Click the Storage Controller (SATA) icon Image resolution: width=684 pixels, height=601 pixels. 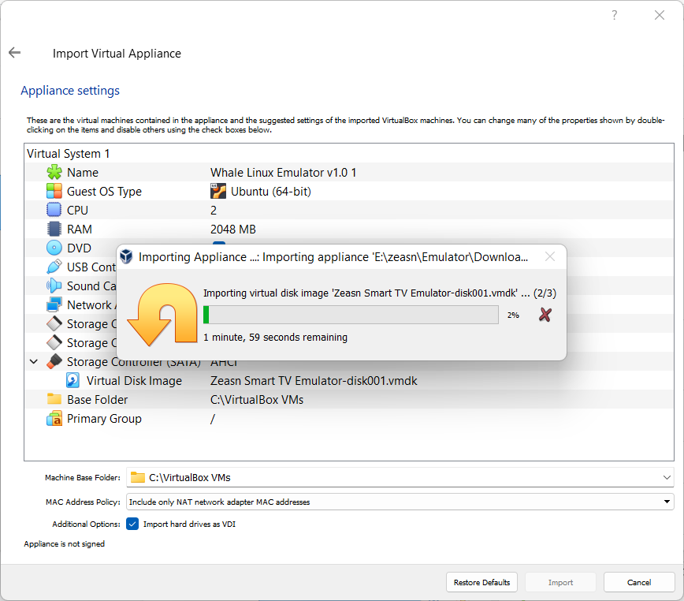54,361
